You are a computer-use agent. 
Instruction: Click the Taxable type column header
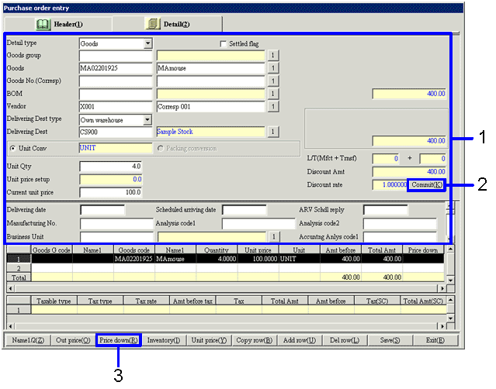54,301
